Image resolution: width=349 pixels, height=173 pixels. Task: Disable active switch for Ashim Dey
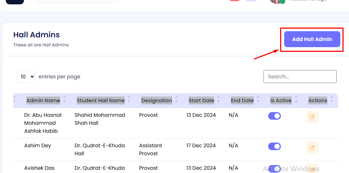click(x=274, y=147)
